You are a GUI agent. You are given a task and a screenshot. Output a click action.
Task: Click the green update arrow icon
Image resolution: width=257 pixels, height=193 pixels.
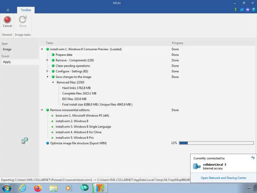[x=235, y=10]
